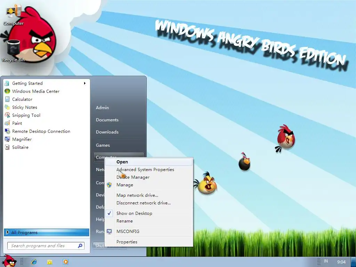Open the Computer desktop icon
This screenshot has width=356, height=267.
pyautogui.click(x=13, y=15)
